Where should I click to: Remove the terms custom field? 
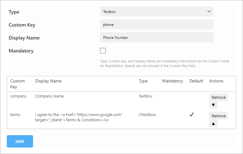tap(219, 116)
